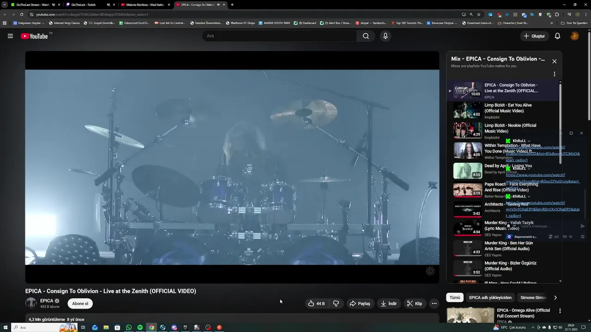591x332 pixels.
Task: Close the overlay chat window
Action: [x=581, y=133]
